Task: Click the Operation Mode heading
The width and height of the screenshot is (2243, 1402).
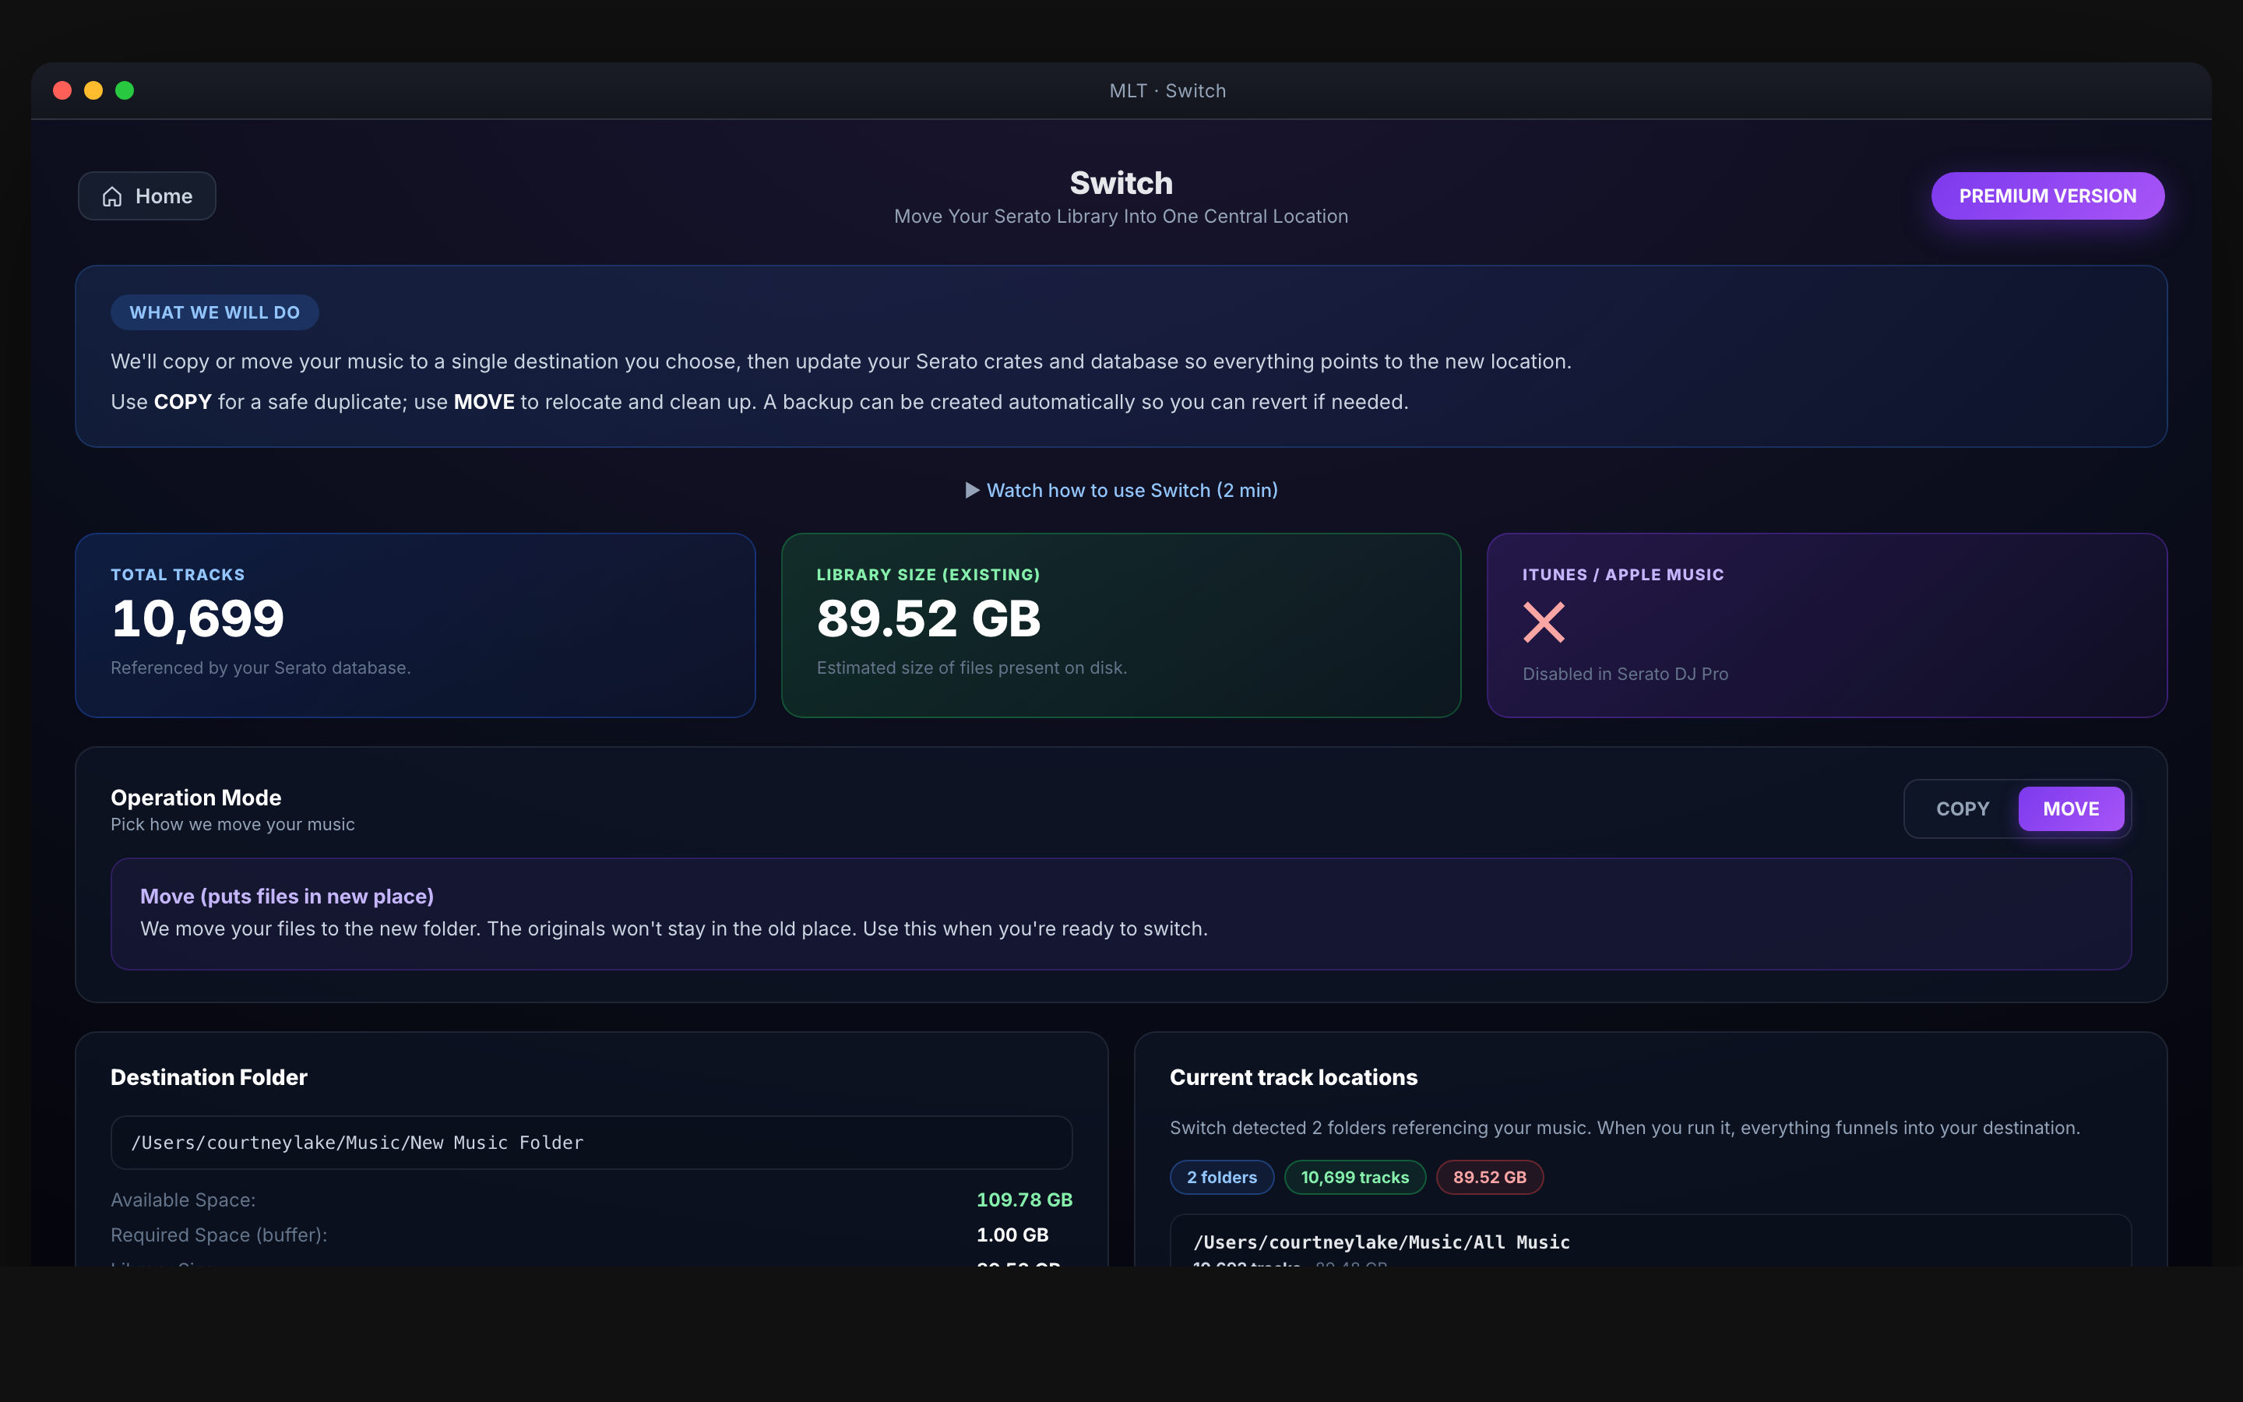Action: pyautogui.click(x=195, y=798)
